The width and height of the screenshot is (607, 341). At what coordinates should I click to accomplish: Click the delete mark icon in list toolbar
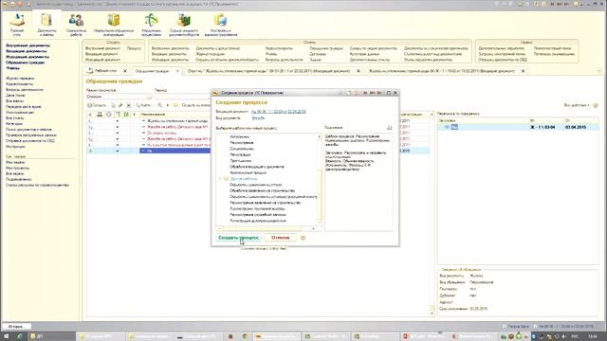[129, 105]
